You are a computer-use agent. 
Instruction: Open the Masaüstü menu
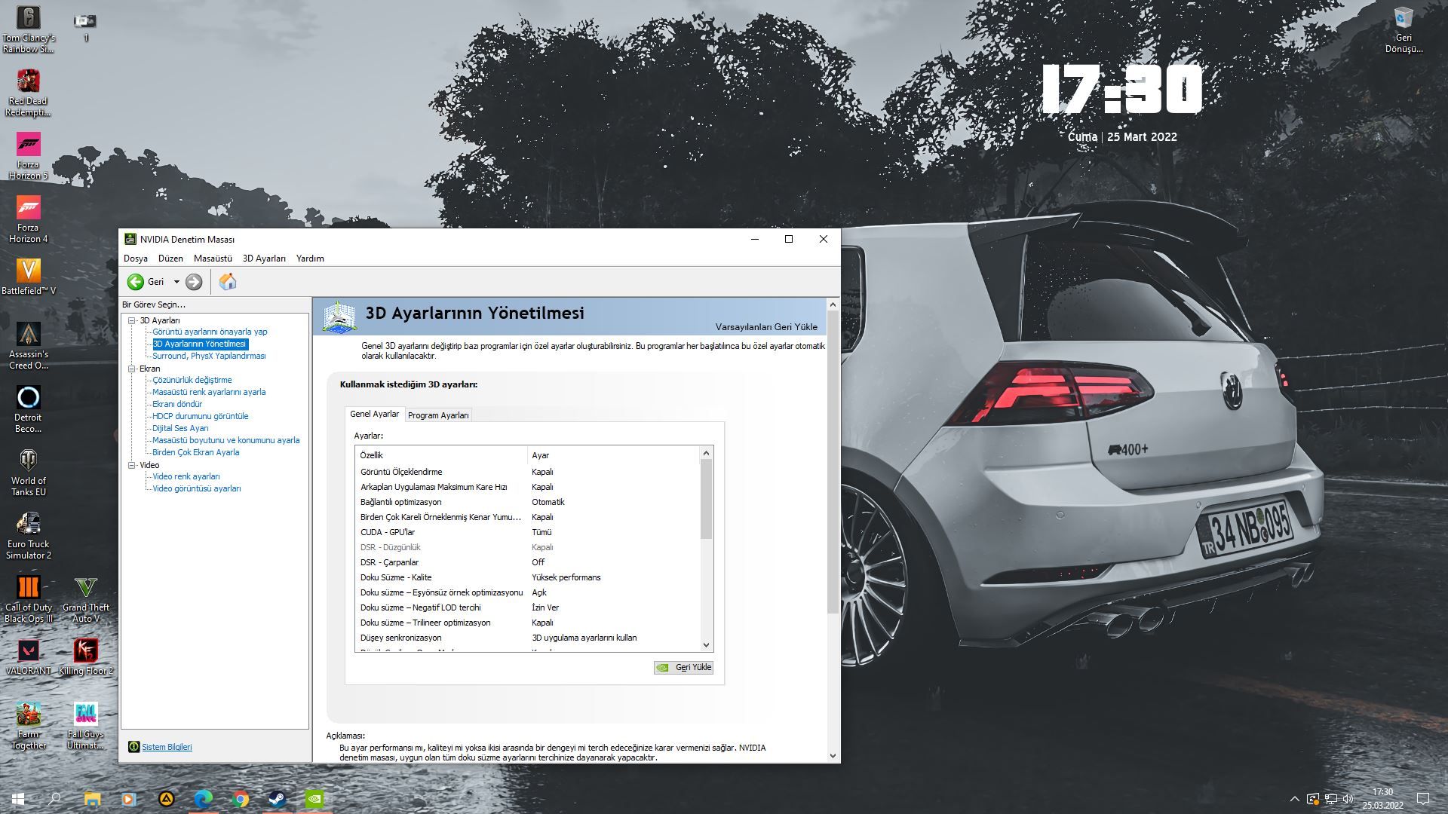[213, 259]
